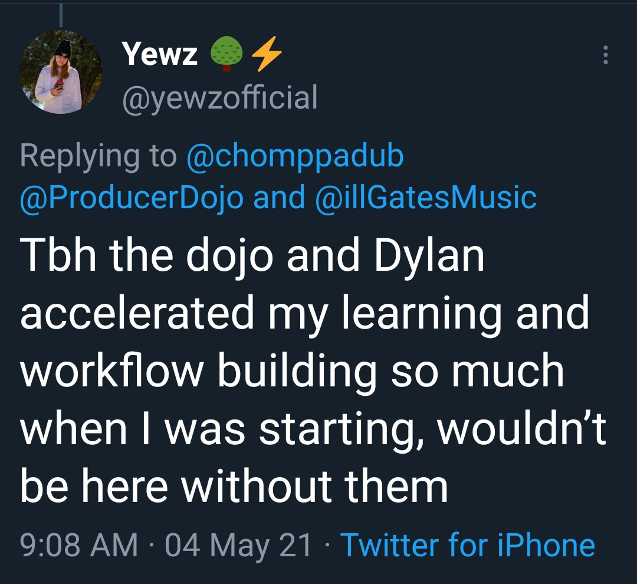637x584 pixels.
Task: Open the @chomppadub mention link
Action: (x=295, y=156)
